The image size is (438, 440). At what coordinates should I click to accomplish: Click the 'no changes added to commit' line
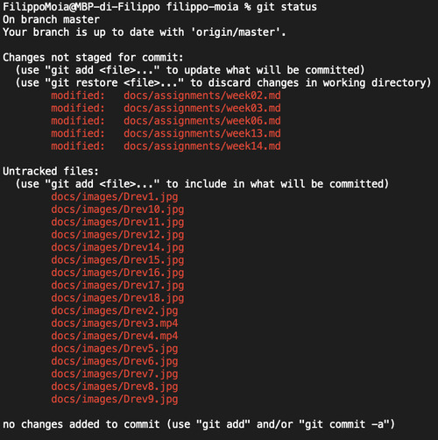pos(199,424)
